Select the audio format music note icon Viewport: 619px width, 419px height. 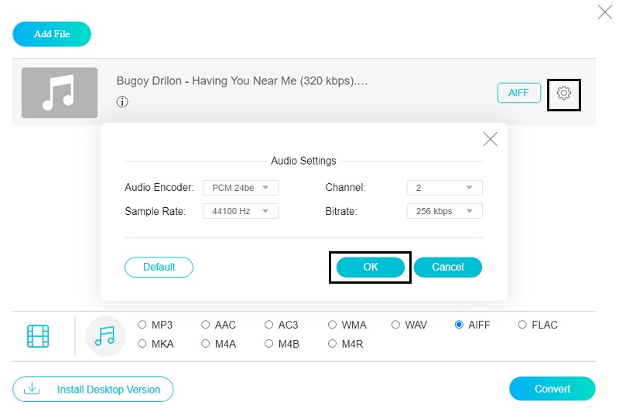104,336
